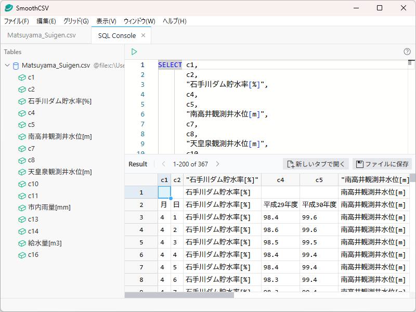Close the SQL Console tab
416x312 pixels.
pos(144,36)
